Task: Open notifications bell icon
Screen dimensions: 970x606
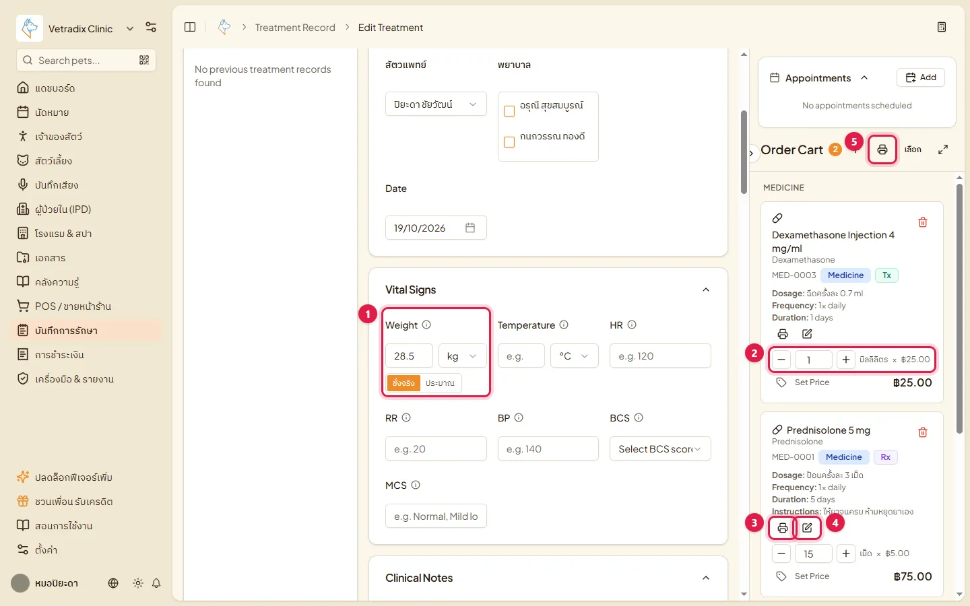Action: [156, 583]
